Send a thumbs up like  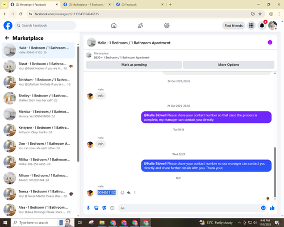(x=272, y=208)
